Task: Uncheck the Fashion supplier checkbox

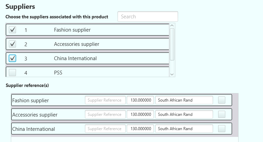Action: [13, 30]
